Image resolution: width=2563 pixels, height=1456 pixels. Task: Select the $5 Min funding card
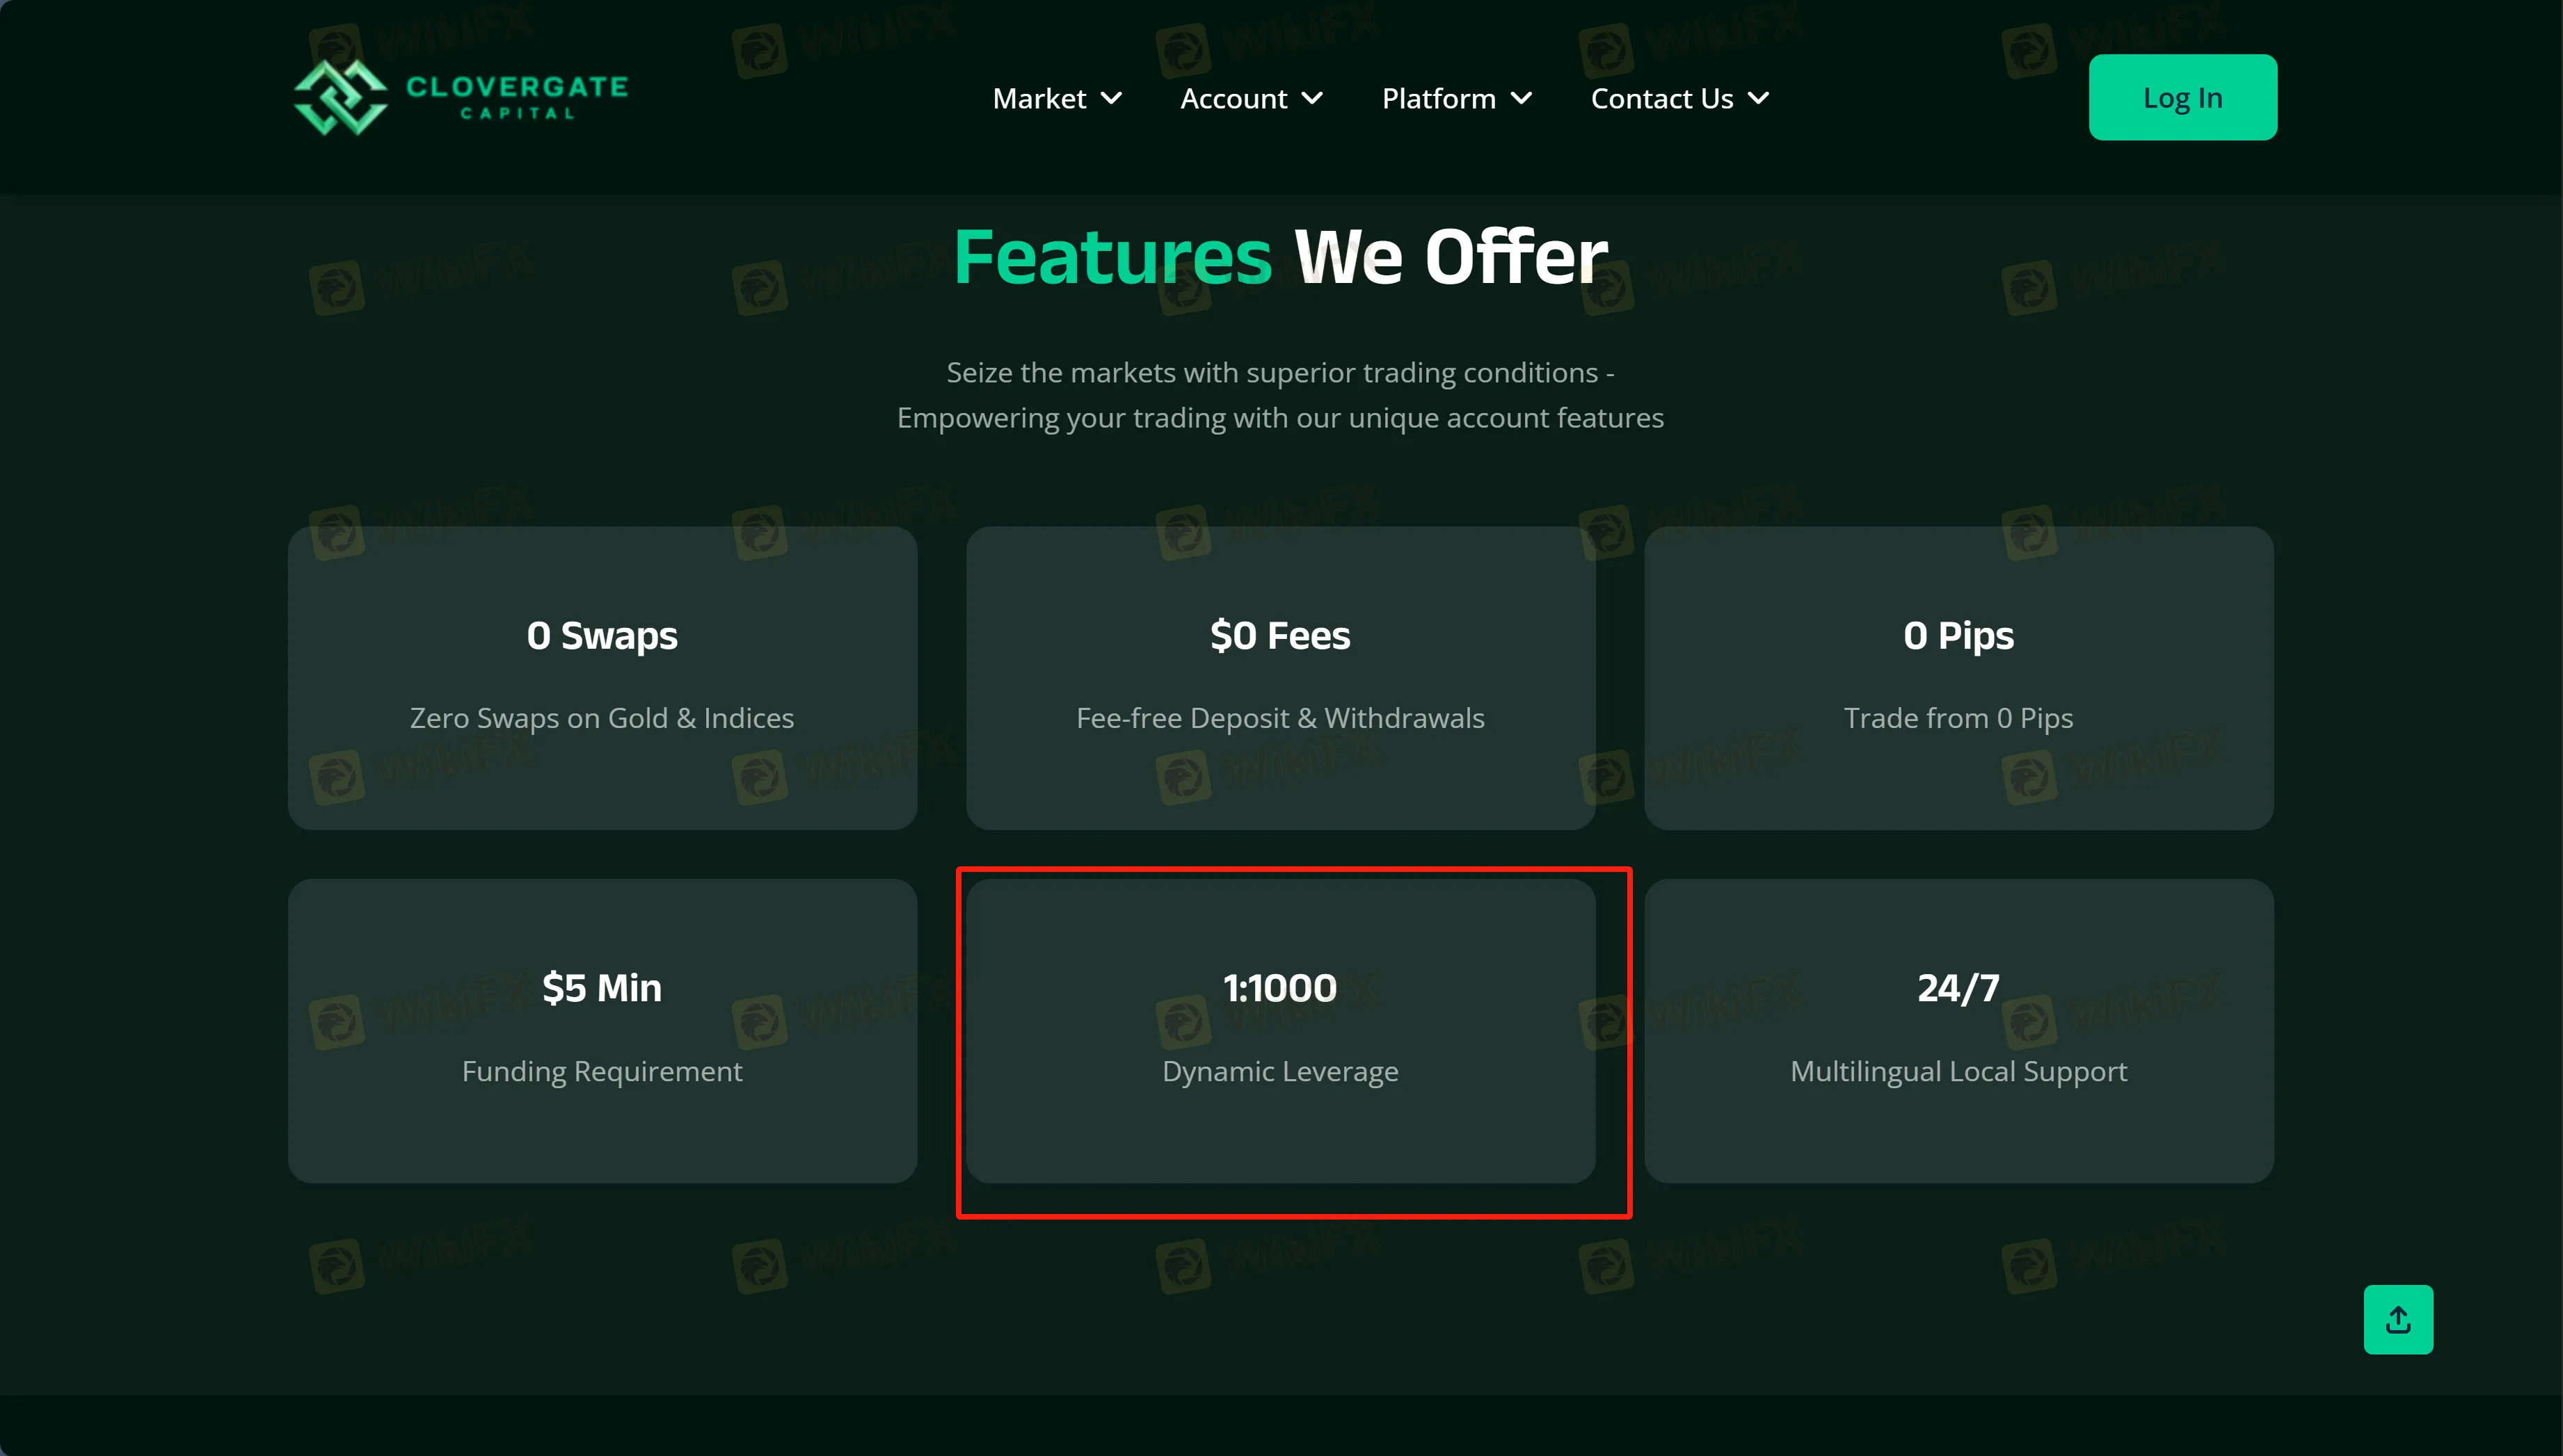click(x=602, y=1030)
